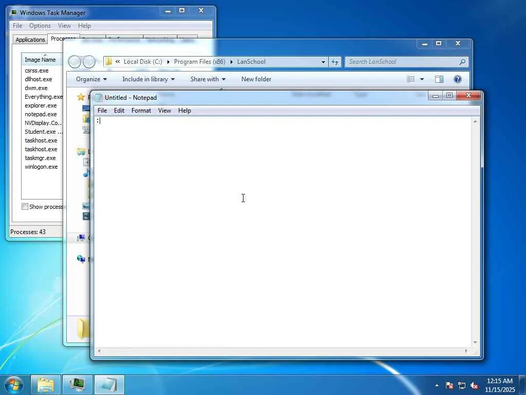Click New folder button in Explorer
This screenshot has width=526, height=395.
[x=256, y=79]
